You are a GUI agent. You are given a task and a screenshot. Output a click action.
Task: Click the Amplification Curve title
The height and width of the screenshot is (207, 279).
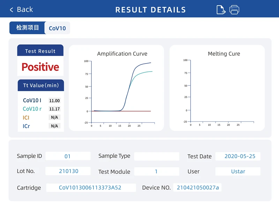122,54
